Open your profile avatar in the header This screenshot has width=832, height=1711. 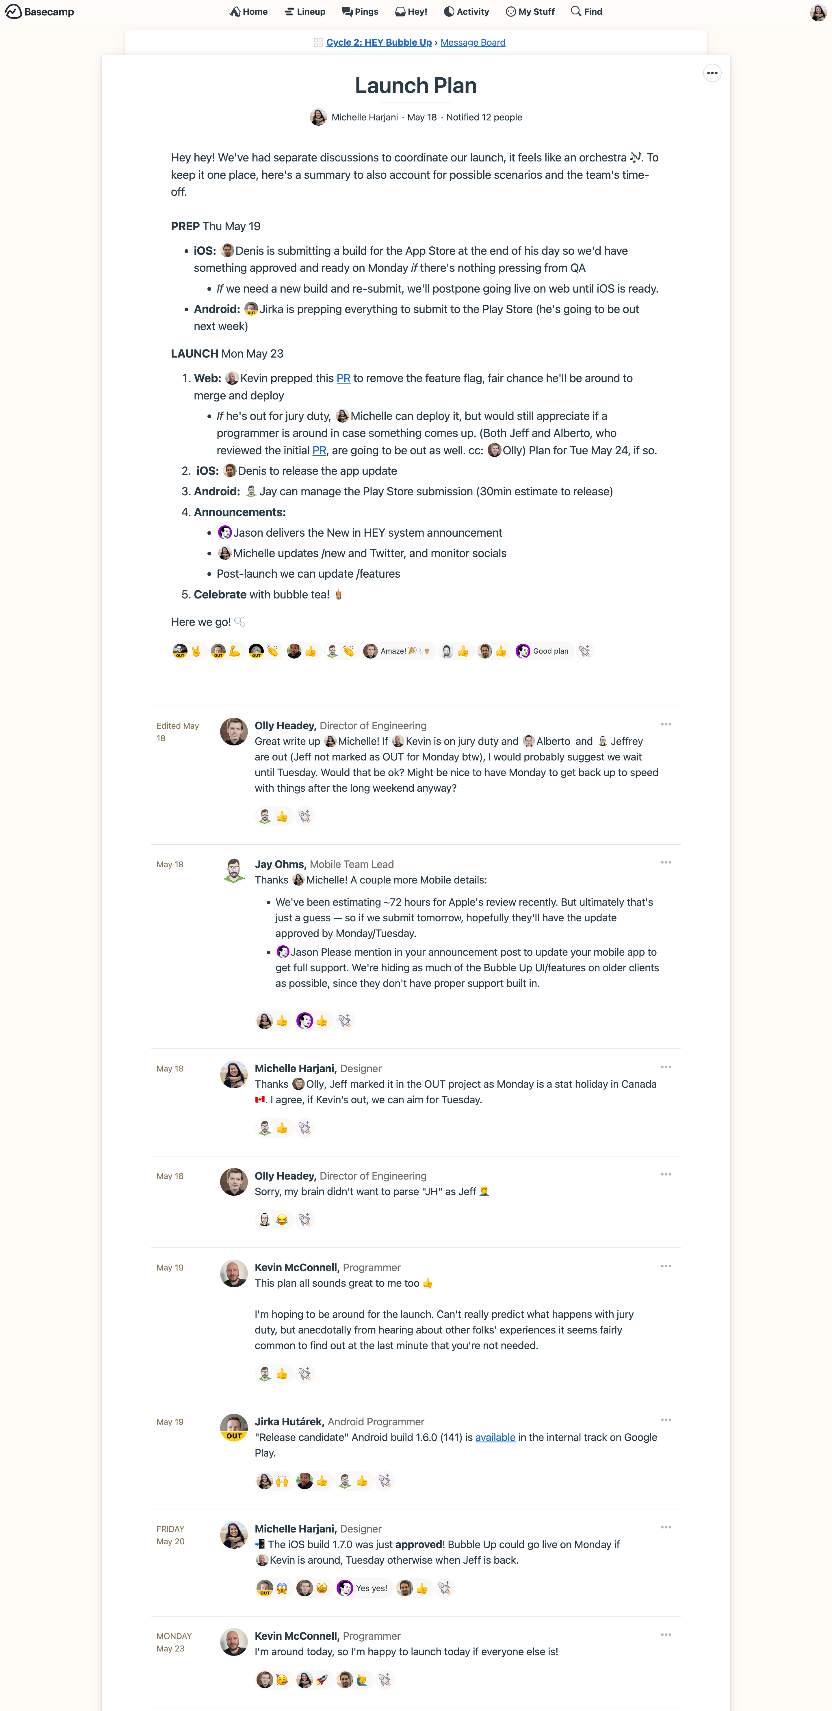pyautogui.click(x=818, y=12)
